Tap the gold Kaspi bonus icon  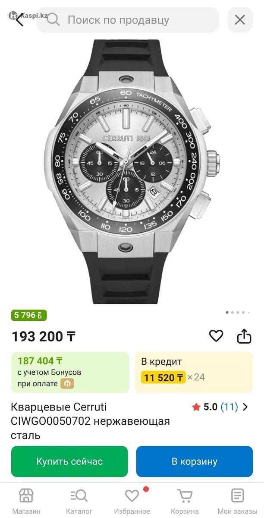click(x=67, y=383)
